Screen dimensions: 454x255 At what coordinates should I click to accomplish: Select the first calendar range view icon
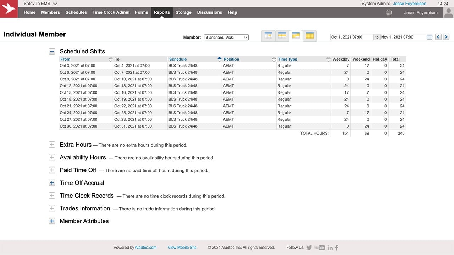tap(268, 36)
